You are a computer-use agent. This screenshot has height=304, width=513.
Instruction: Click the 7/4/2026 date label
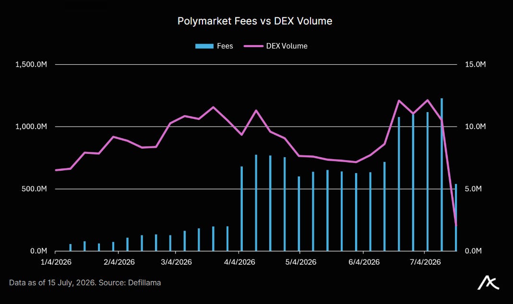[425, 262]
